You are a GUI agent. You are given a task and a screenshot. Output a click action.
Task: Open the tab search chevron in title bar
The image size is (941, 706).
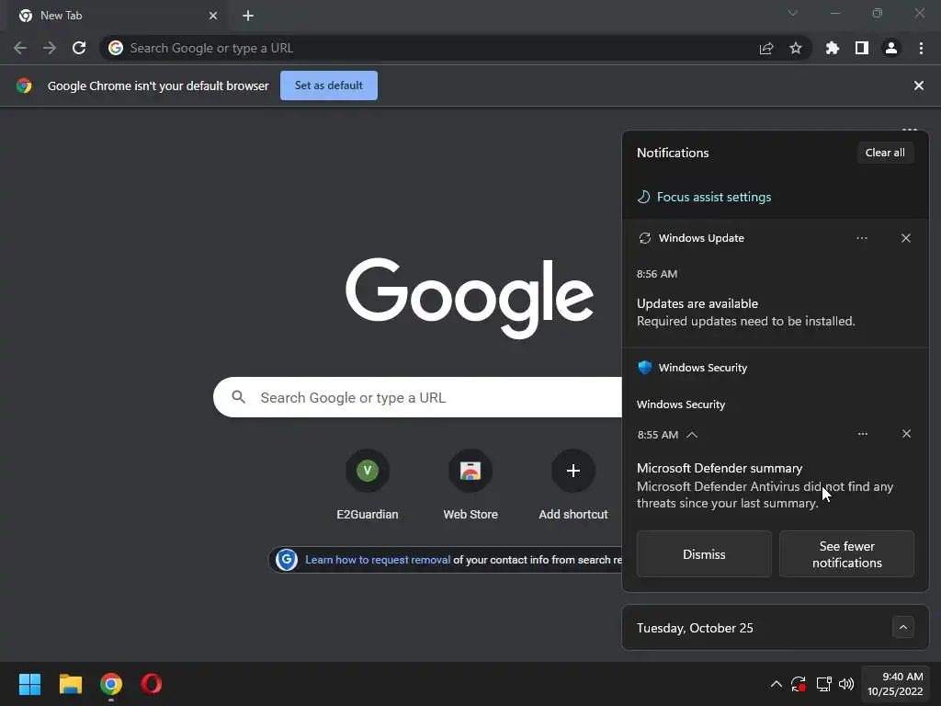click(793, 13)
